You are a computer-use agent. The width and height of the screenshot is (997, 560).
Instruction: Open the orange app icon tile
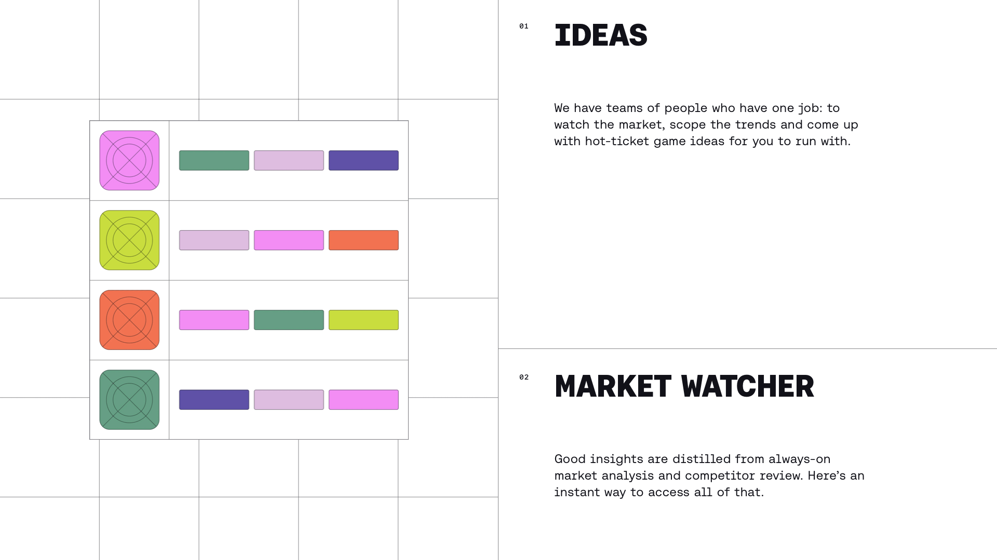[x=129, y=320]
